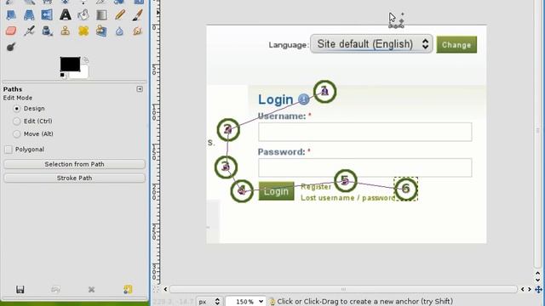Click green Change button in canvas

(x=456, y=45)
